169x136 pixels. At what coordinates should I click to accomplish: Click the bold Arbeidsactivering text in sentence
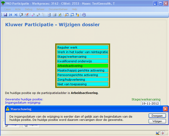[84, 93]
